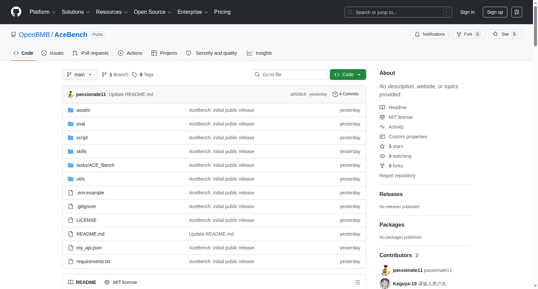Open the Insights tab
538x289 pixels.
click(x=259, y=53)
